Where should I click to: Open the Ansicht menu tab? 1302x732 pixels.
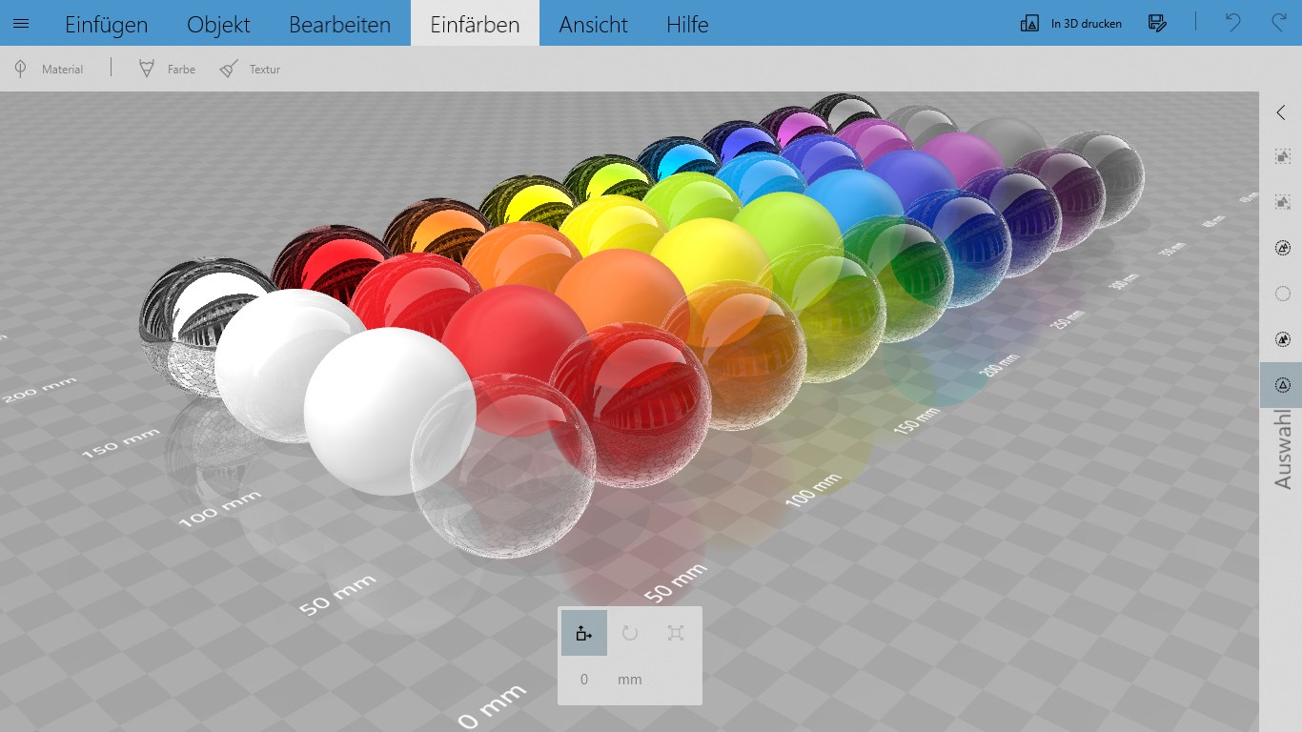(x=593, y=24)
